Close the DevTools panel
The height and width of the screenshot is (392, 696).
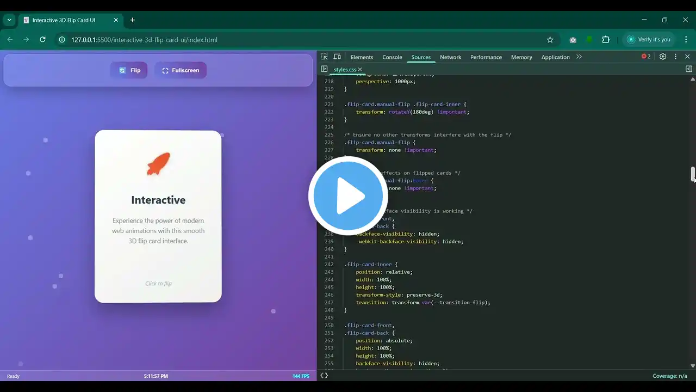[687, 57]
